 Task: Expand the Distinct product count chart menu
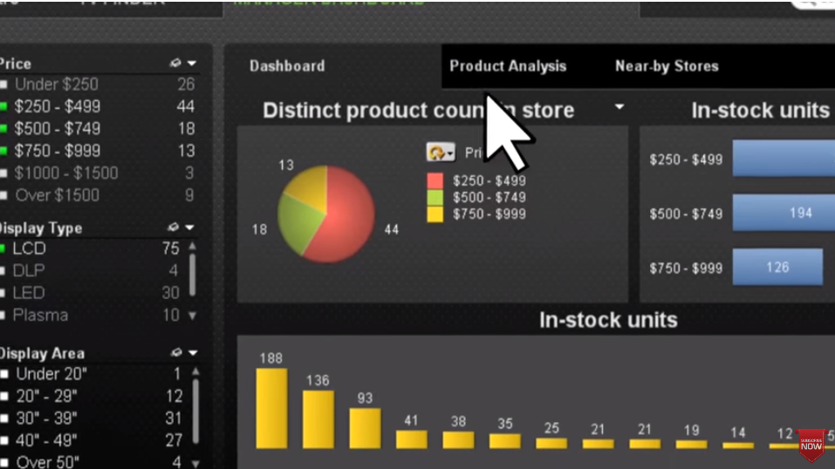pos(619,107)
